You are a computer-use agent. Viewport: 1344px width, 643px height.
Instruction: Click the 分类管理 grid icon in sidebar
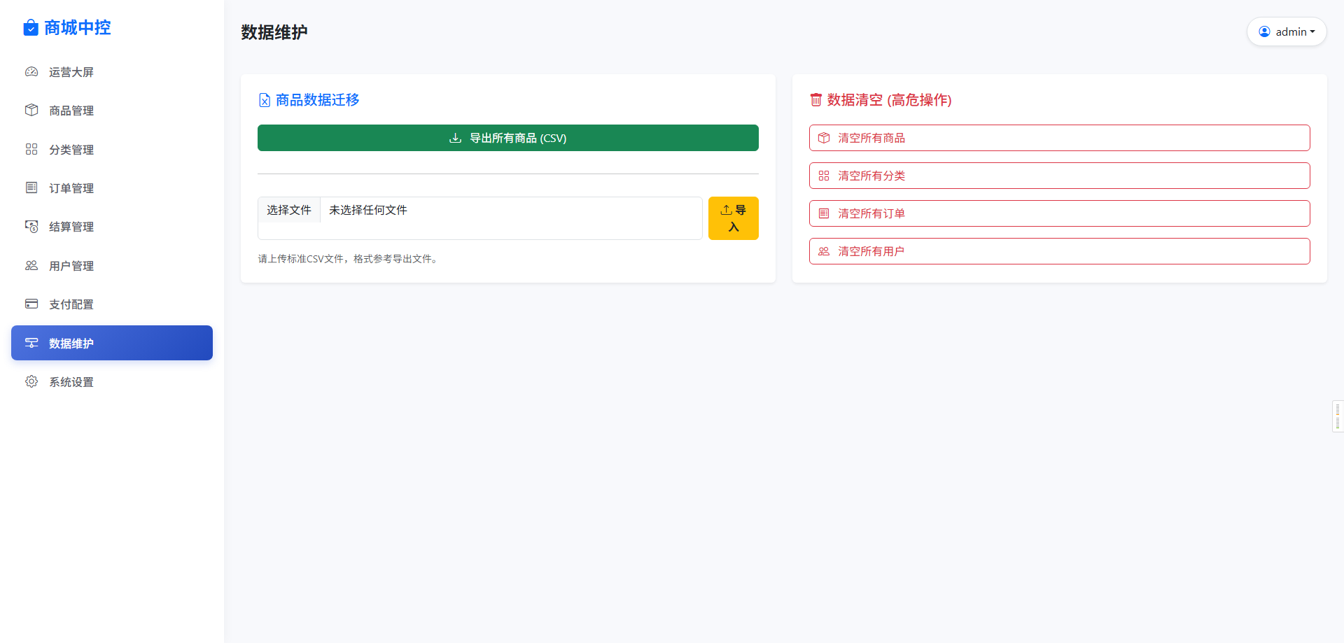click(x=31, y=149)
